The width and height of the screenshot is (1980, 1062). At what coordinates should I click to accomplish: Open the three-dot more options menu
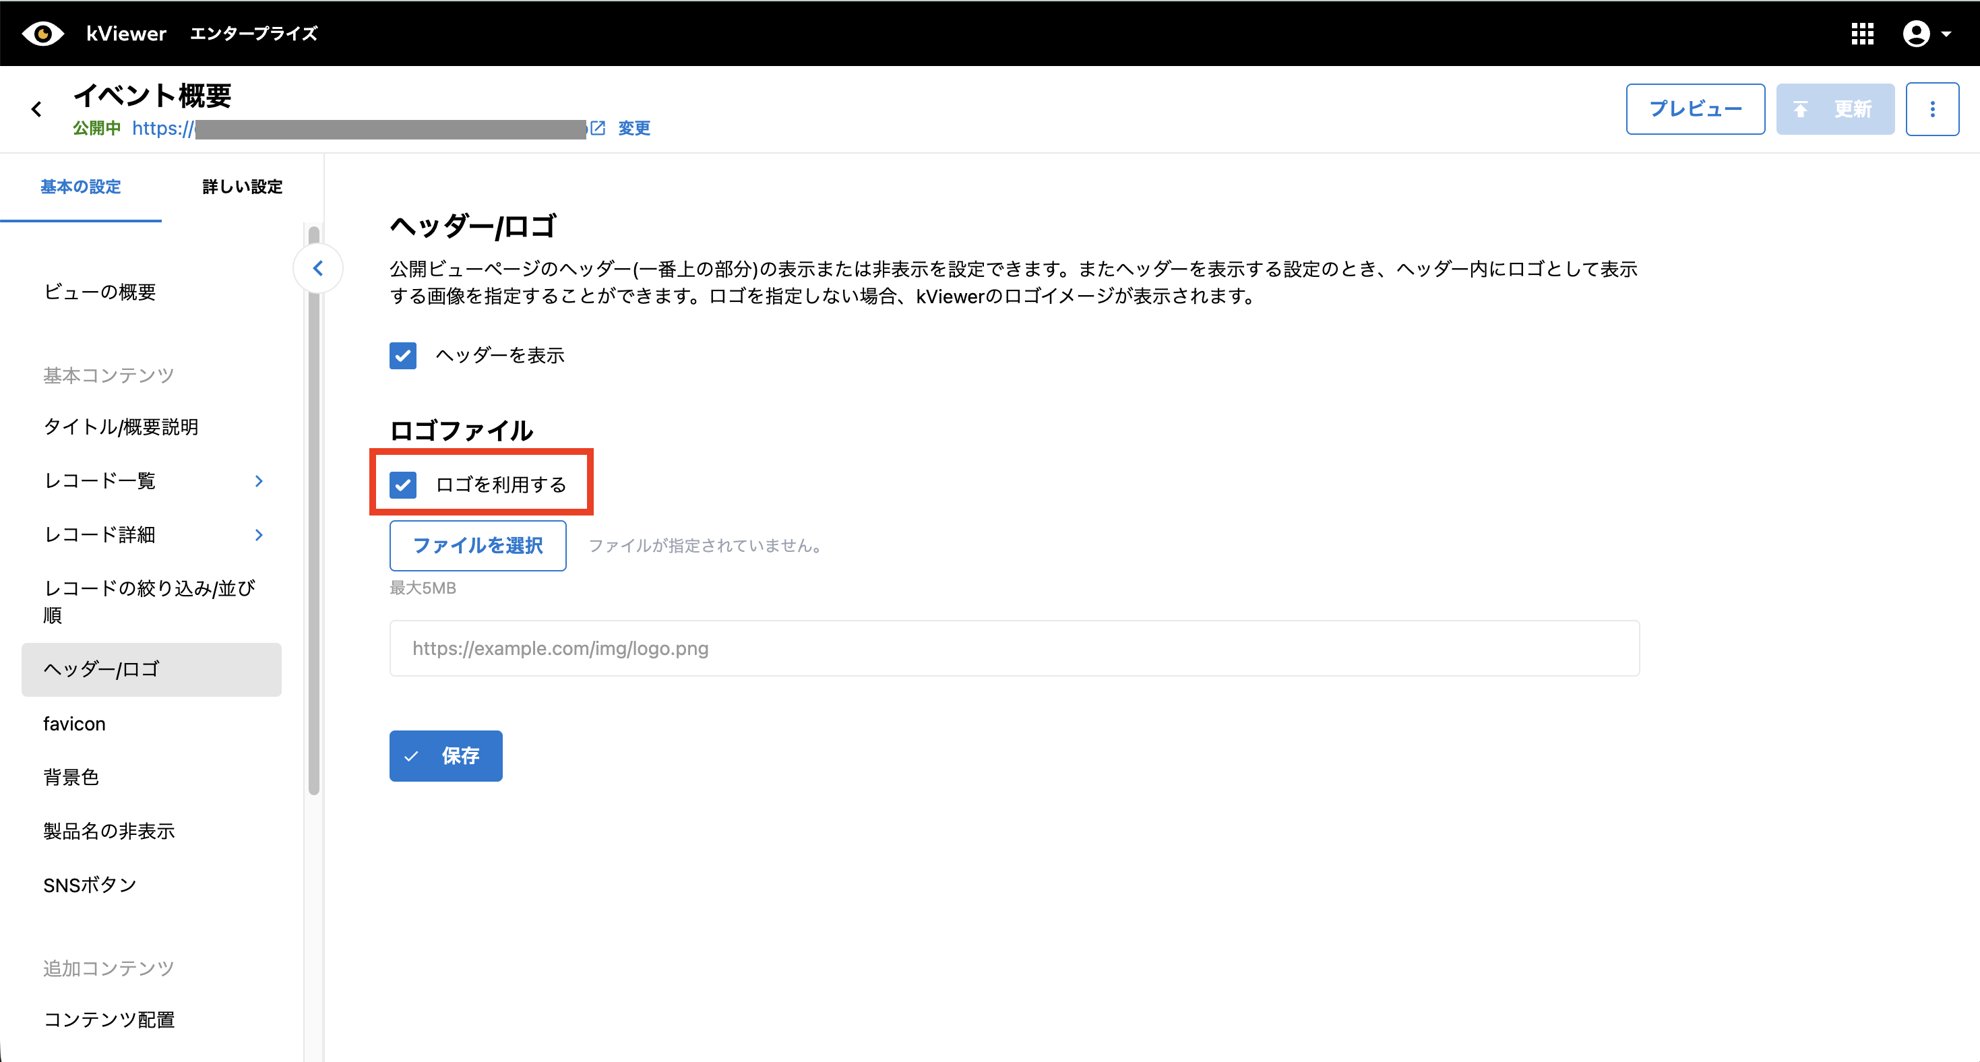pos(1931,109)
